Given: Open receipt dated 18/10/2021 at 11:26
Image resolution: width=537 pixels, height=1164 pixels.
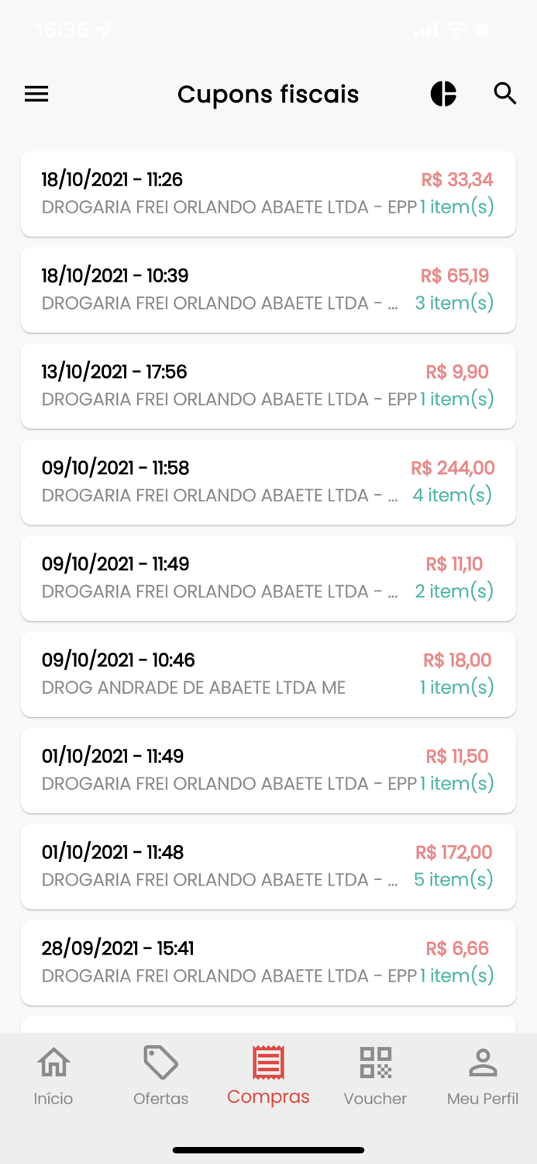Looking at the screenshot, I should tap(268, 193).
